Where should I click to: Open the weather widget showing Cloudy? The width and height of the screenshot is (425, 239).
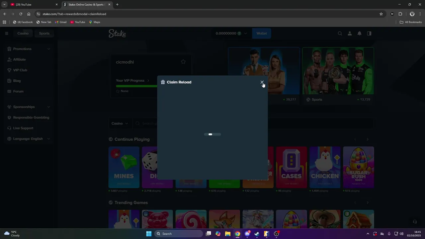tap(12, 234)
